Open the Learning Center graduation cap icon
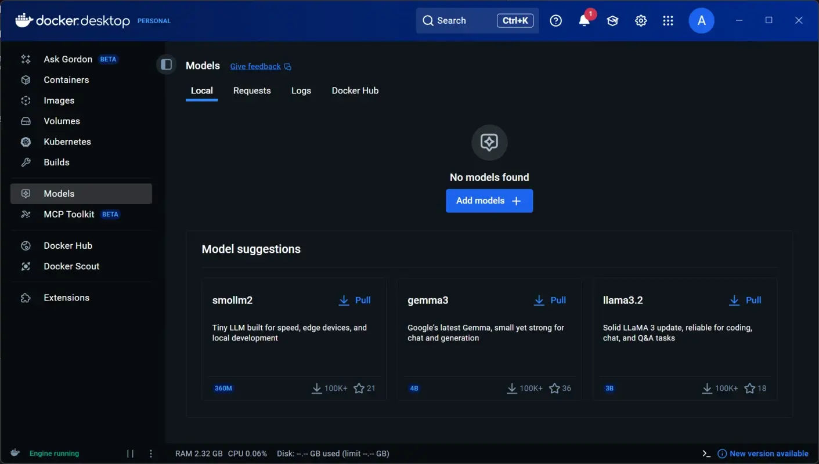The height and width of the screenshot is (464, 819). pyautogui.click(x=612, y=20)
